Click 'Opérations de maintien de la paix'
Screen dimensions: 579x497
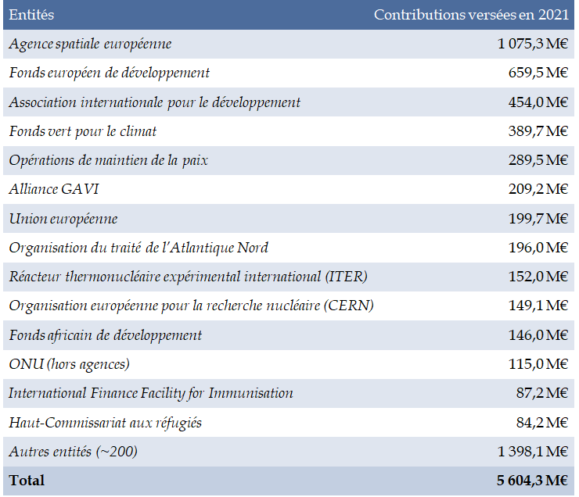pos(108,160)
